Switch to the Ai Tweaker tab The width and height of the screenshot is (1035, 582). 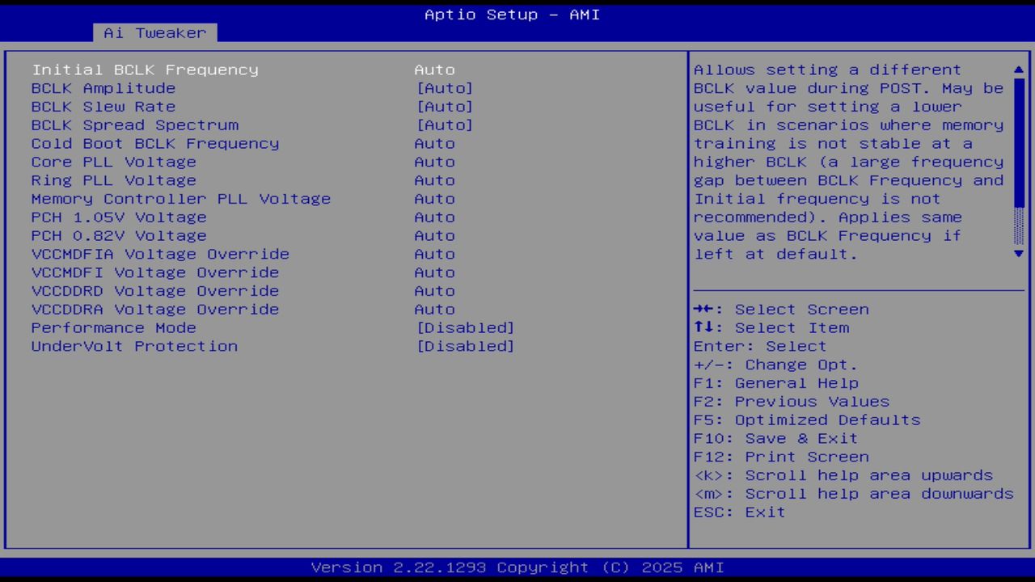[x=154, y=33]
